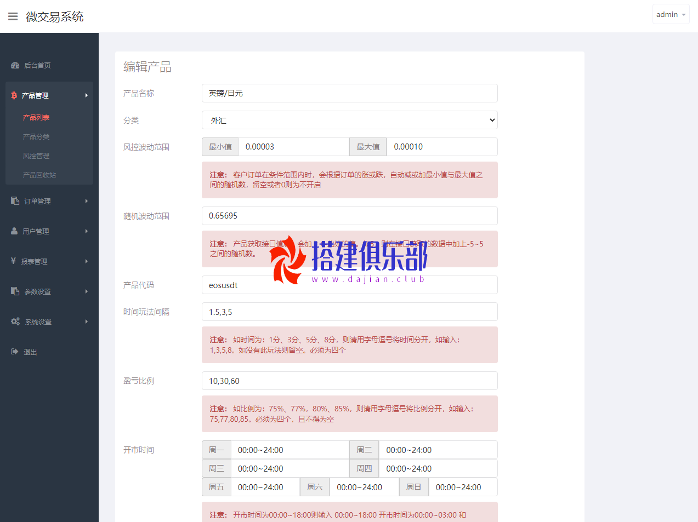Click the gears icon beside 系统设置
Viewport: 698px width, 522px height.
tap(15, 322)
